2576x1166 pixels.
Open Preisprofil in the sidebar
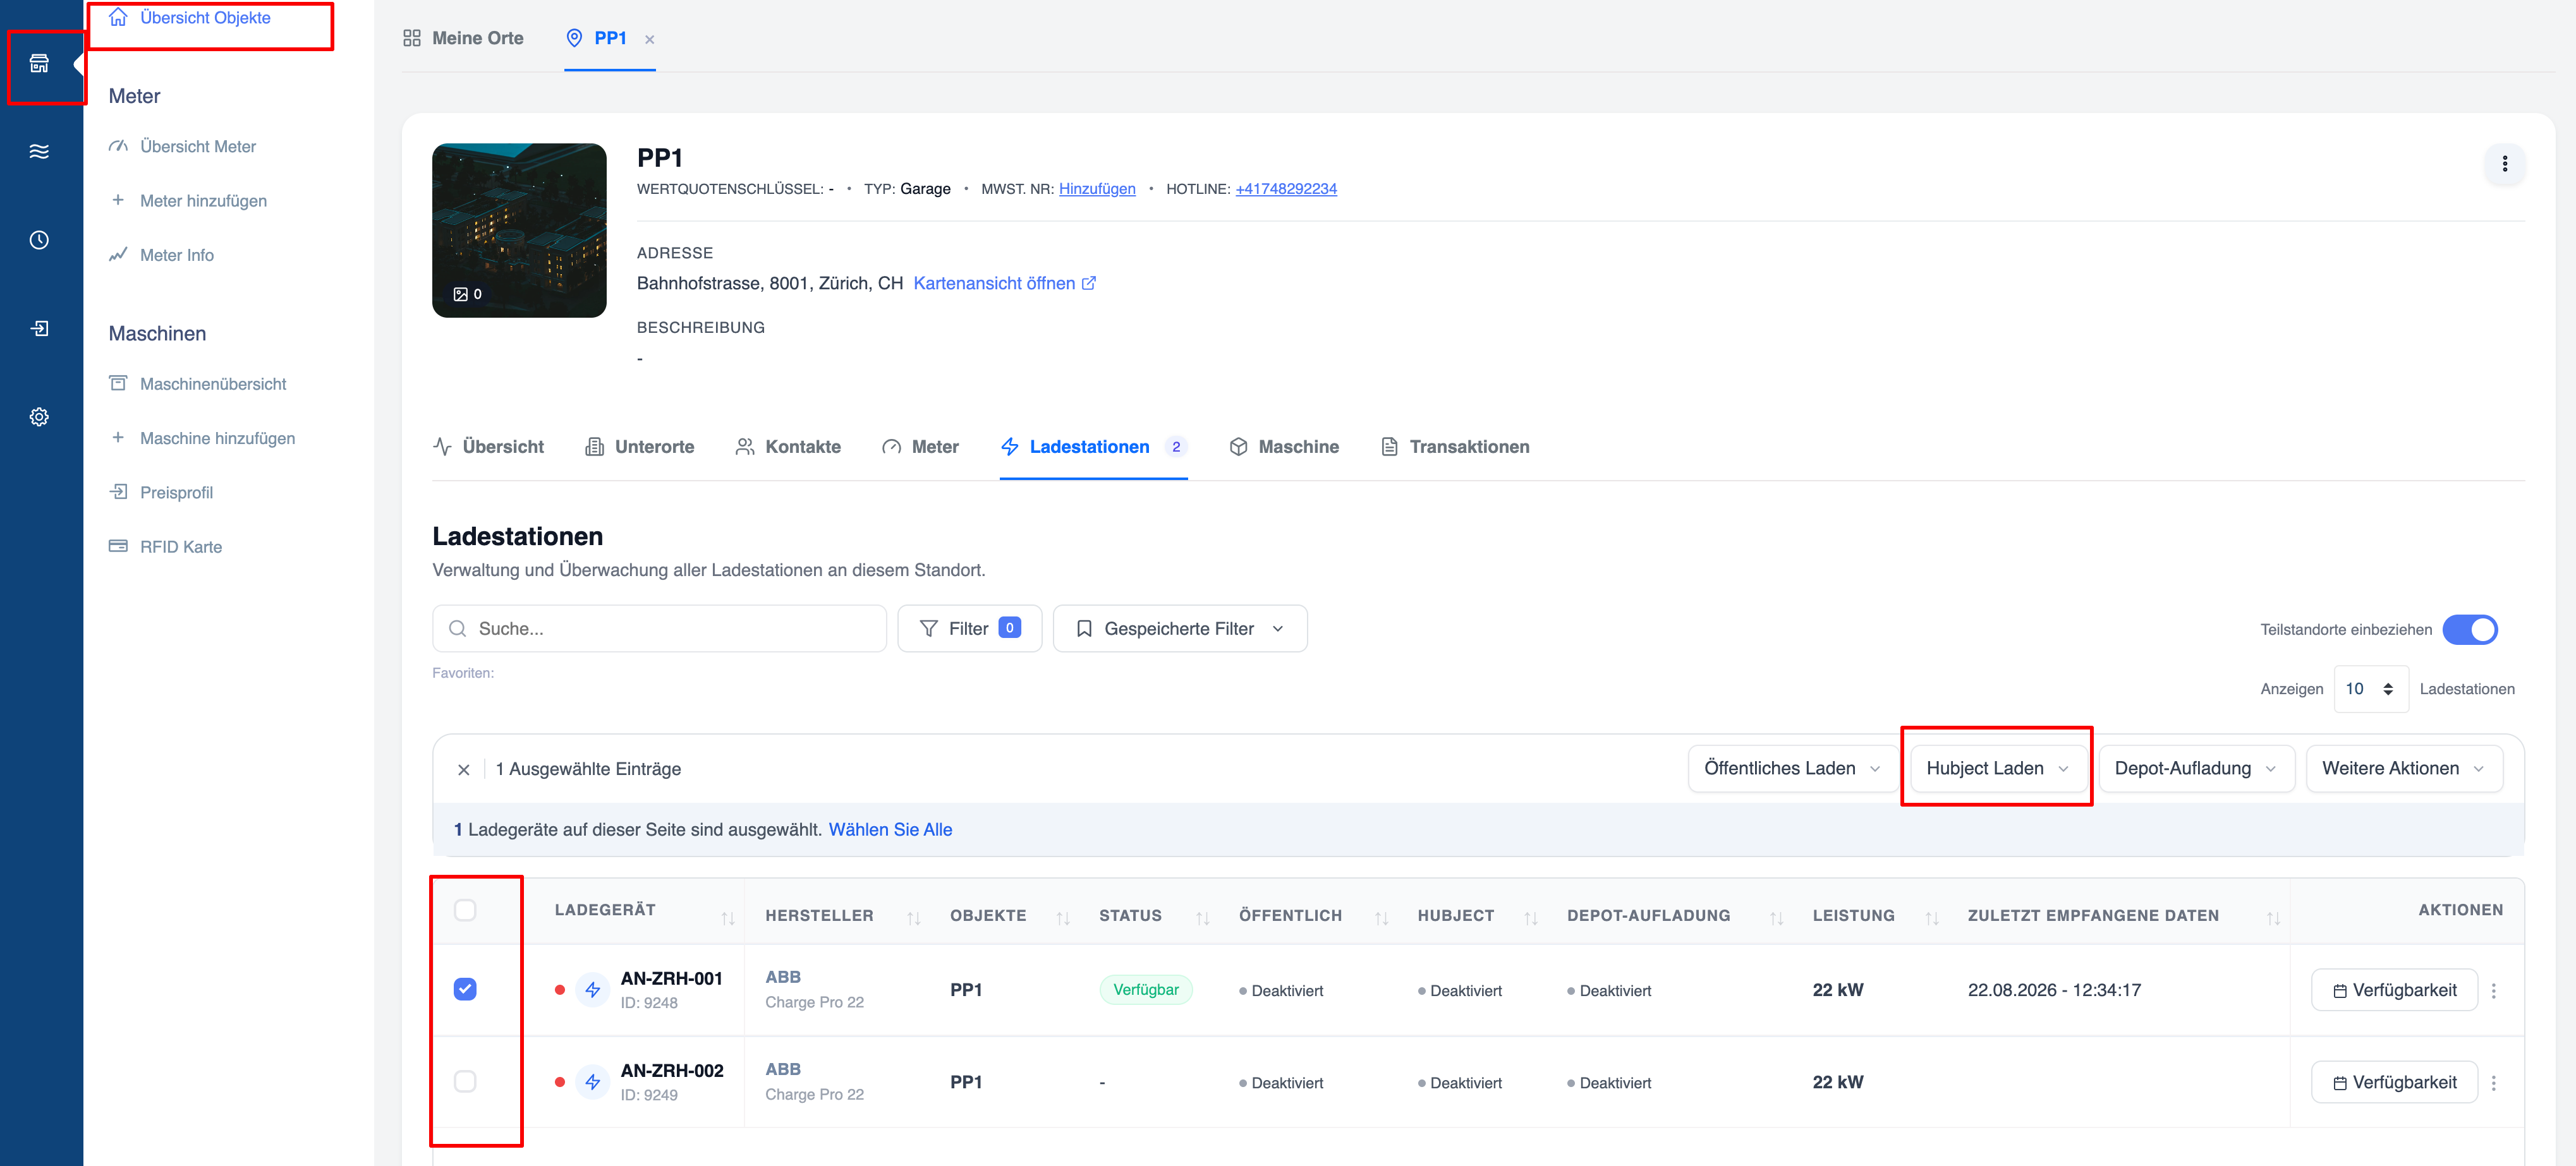point(161,493)
